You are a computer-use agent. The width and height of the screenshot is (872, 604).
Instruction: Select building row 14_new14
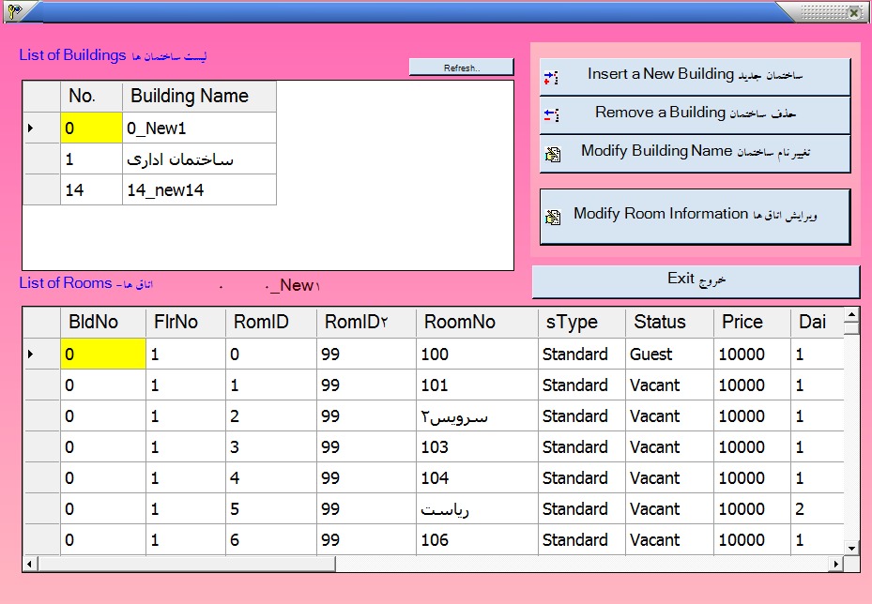[199, 190]
